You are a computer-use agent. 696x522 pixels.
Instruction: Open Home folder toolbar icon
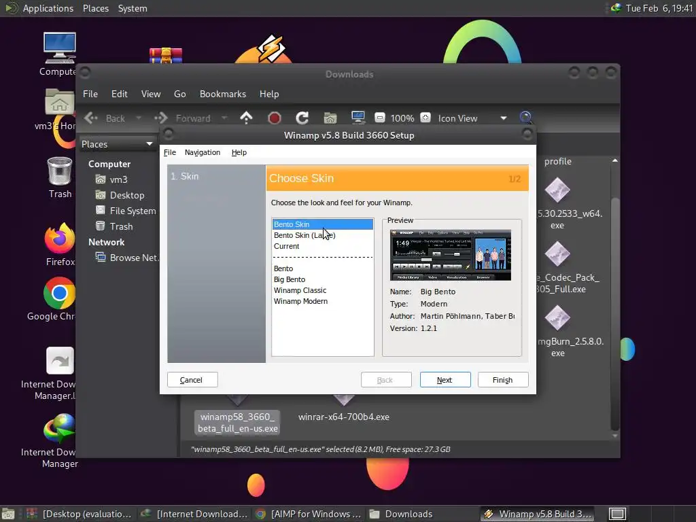point(330,118)
